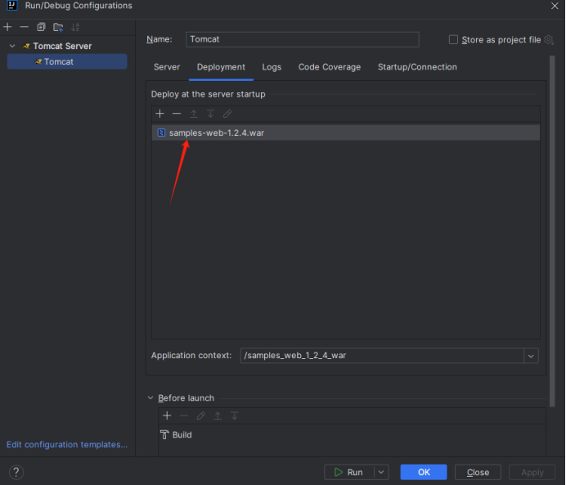Viewport: 566px width, 485px height.
Task: Add an artifact to deploy at startup
Action: coord(160,114)
